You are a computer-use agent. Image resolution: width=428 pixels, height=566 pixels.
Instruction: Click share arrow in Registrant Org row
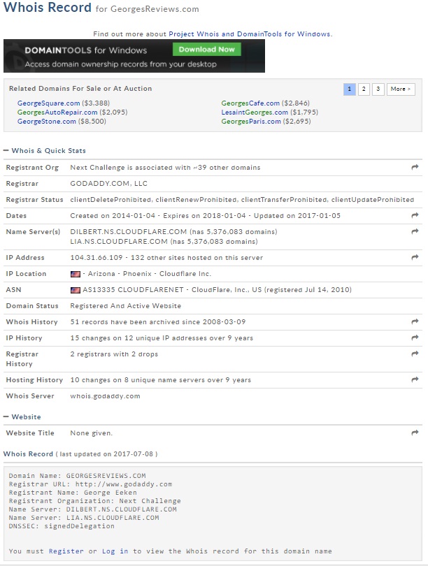click(x=415, y=168)
